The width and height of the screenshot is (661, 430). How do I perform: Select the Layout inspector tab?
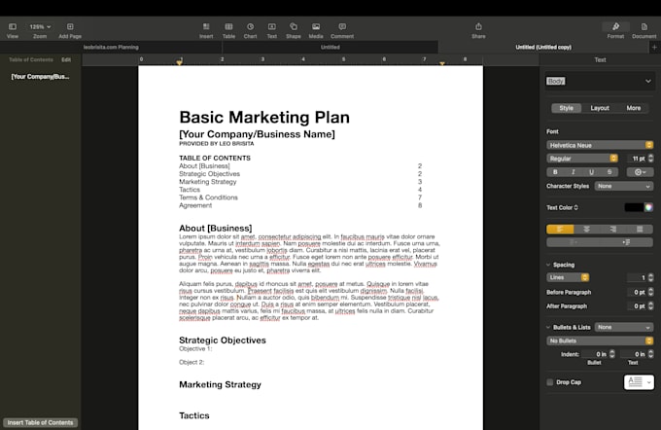coord(600,108)
